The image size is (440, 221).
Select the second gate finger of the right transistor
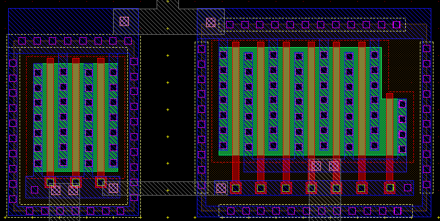point(261,111)
